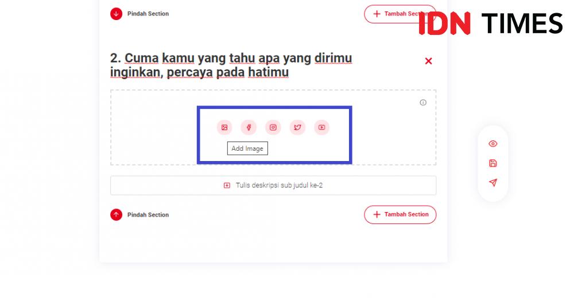This screenshot has height=302, width=574.
Task: Submit article with paper plane icon
Action: [492, 182]
